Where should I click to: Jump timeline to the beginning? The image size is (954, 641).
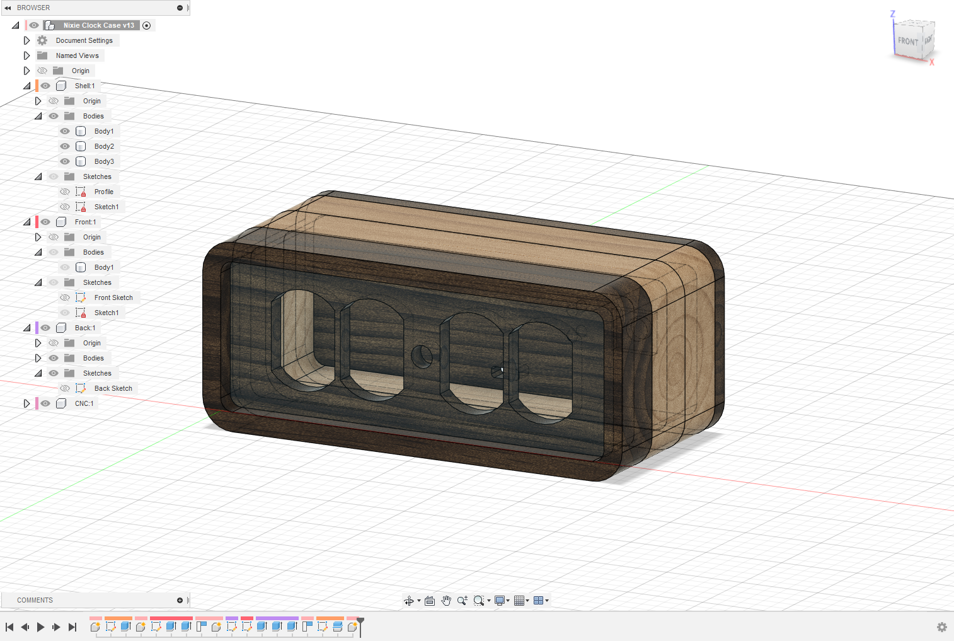pos(9,627)
